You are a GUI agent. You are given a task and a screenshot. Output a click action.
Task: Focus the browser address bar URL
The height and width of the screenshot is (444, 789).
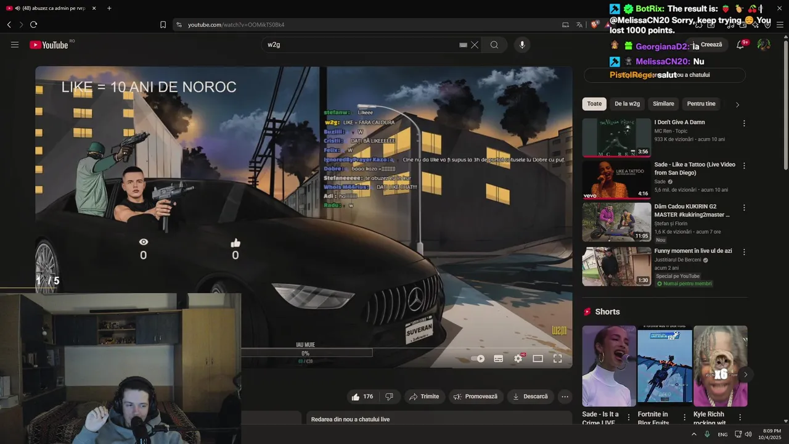[x=236, y=25]
